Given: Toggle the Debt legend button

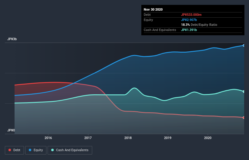Looking at the screenshot, I should (x=14, y=150).
